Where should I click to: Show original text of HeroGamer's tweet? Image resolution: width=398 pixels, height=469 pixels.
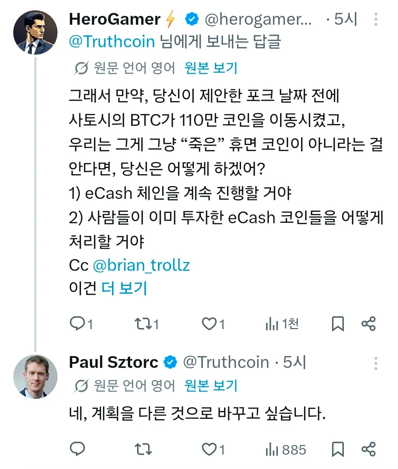(x=211, y=68)
